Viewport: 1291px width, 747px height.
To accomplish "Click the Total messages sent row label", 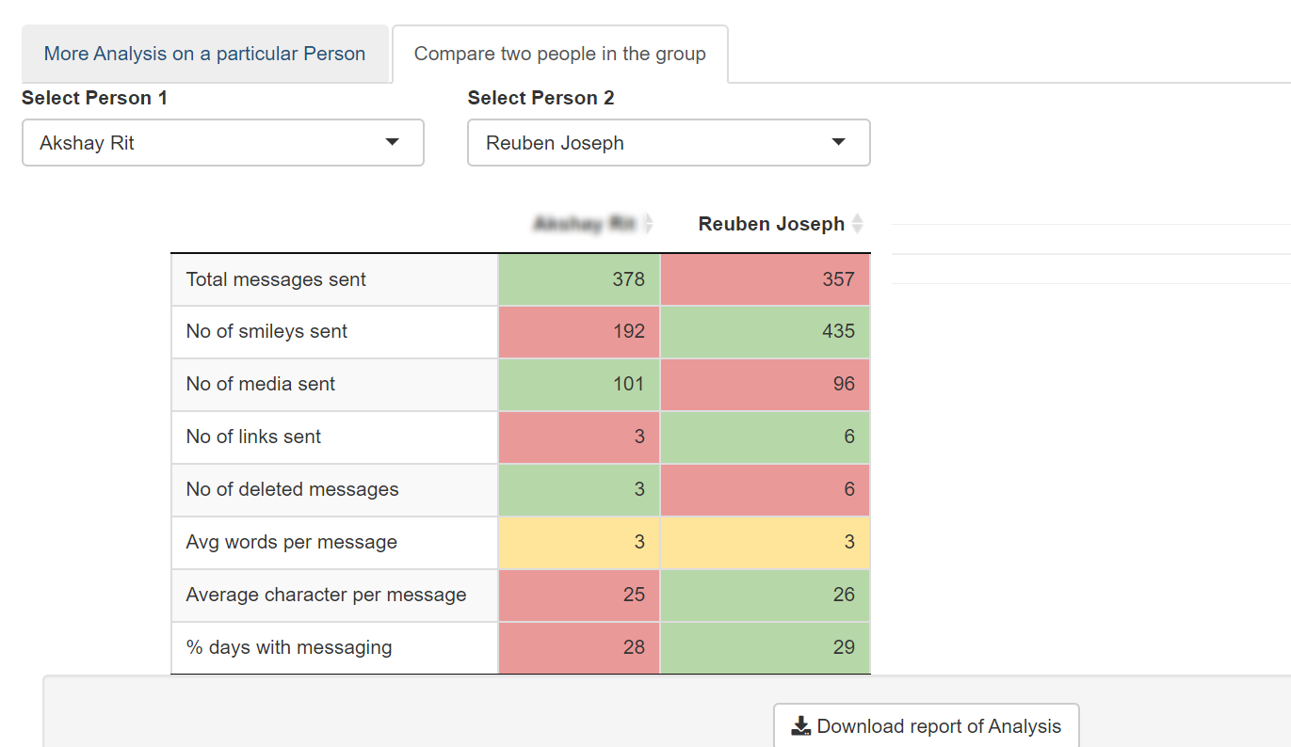I will click(x=276, y=279).
